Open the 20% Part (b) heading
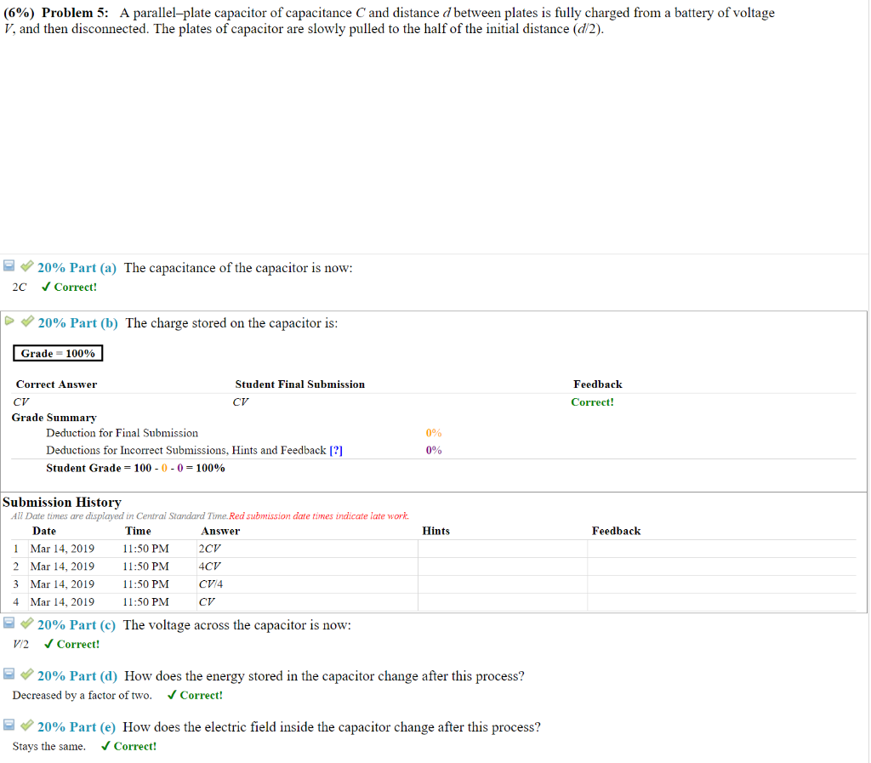This screenshot has height=763, width=871. point(77,323)
